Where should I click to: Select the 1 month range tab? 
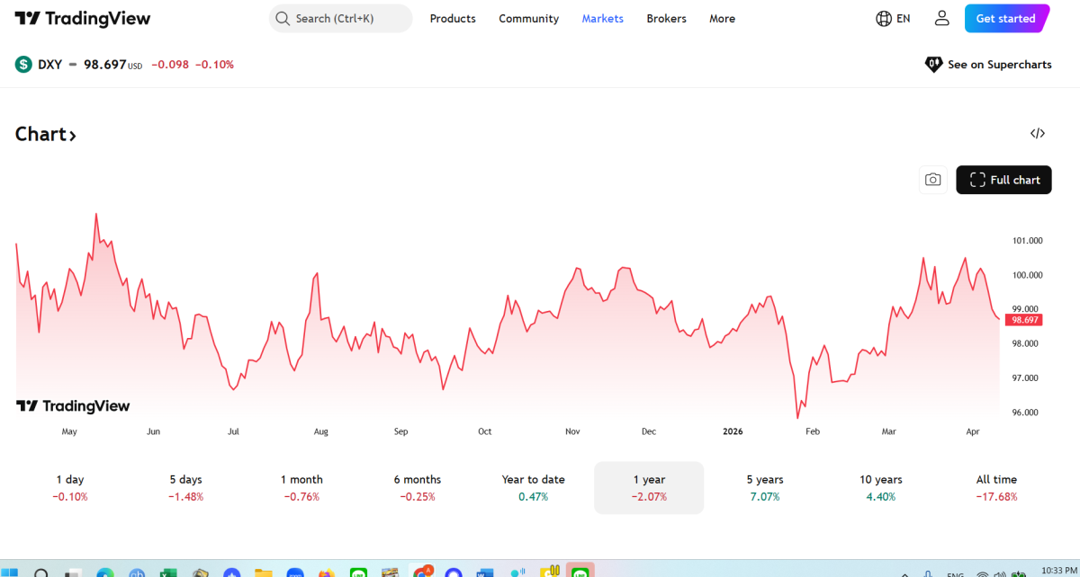pyautogui.click(x=301, y=487)
